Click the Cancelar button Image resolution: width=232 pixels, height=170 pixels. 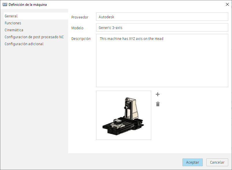tap(217, 162)
